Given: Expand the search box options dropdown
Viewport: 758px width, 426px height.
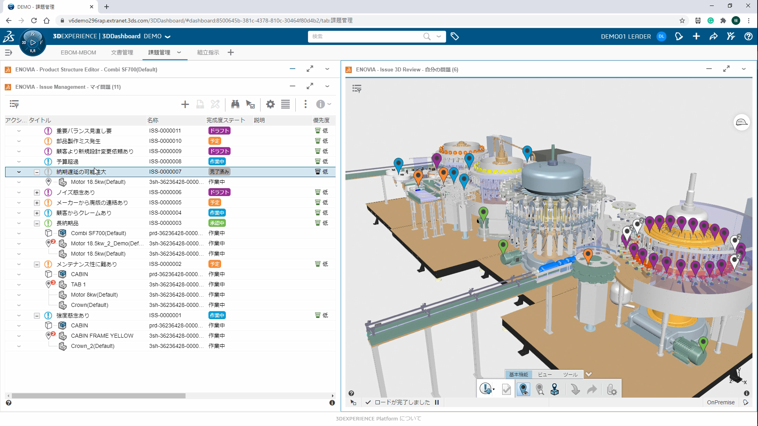Looking at the screenshot, I should pyautogui.click(x=439, y=36).
